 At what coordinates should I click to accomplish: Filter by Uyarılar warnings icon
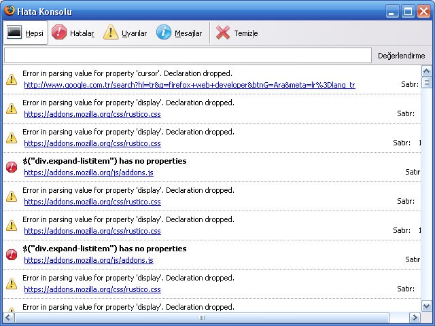tap(111, 33)
